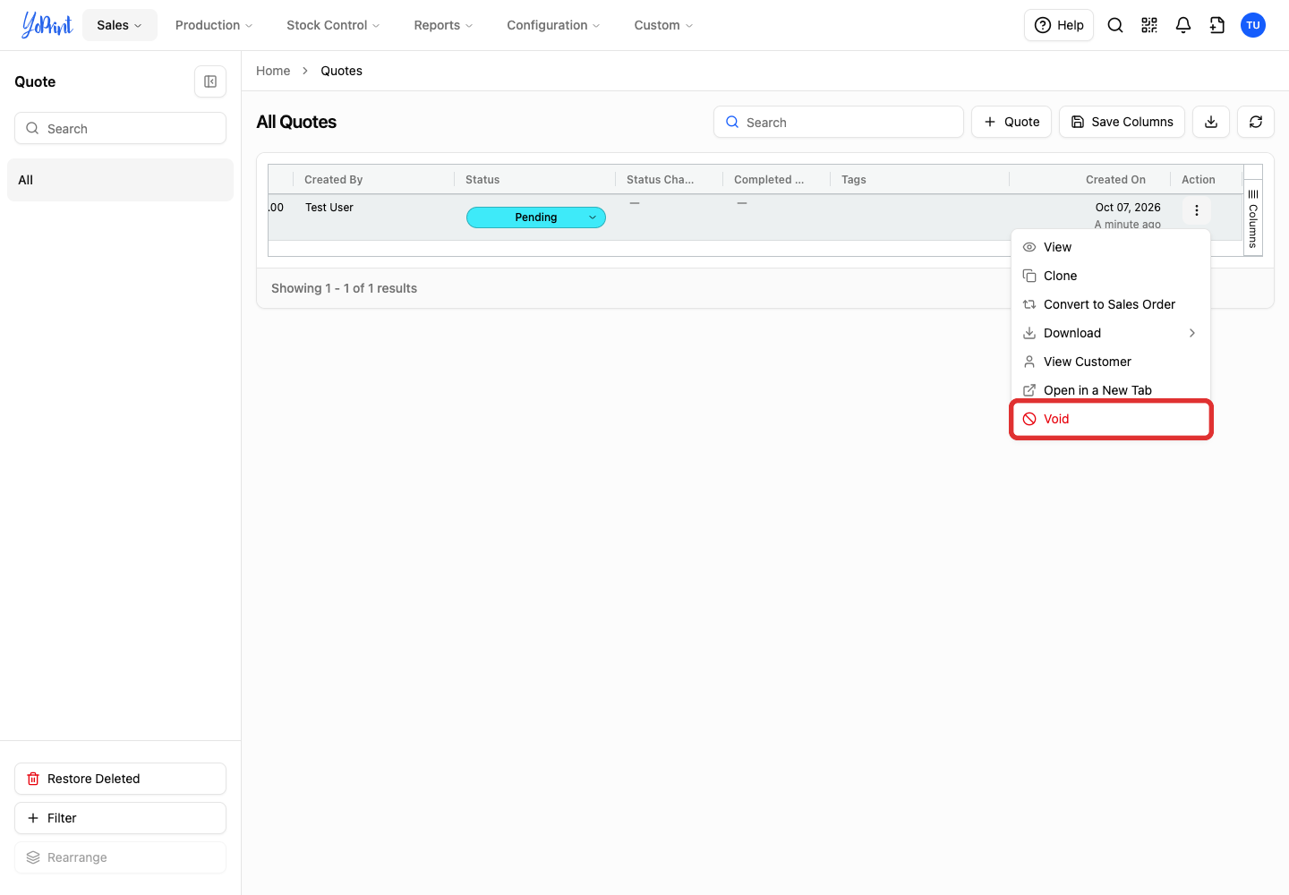Choose Clone from the context menu
The image size is (1289, 895).
1111,276
